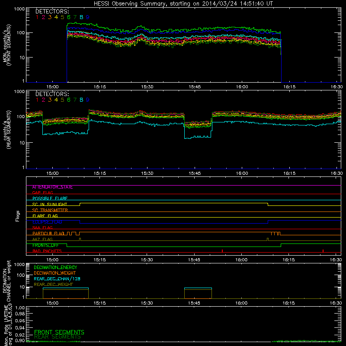Click the rear segments counts/s axis title
This screenshot has width=346, height=346.
pyautogui.click(x=6, y=130)
